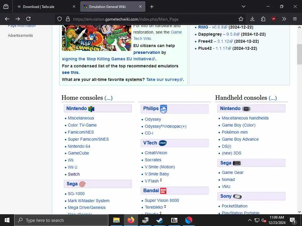Open the Dapplegrey 9.5.8 release link
The image size is (302, 226).
click(233, 34)
